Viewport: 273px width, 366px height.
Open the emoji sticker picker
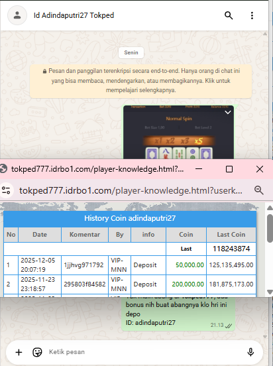(37, 352)
